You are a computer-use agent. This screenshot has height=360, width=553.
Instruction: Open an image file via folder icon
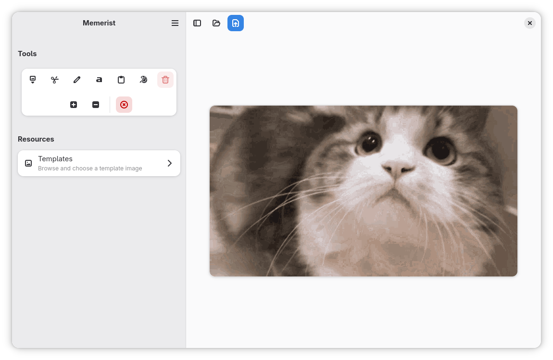(x=216, y=23)
